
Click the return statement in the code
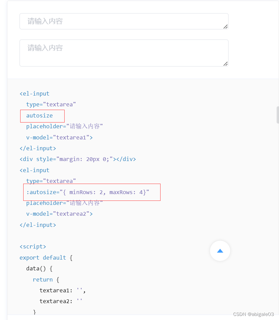coord(46,279)
